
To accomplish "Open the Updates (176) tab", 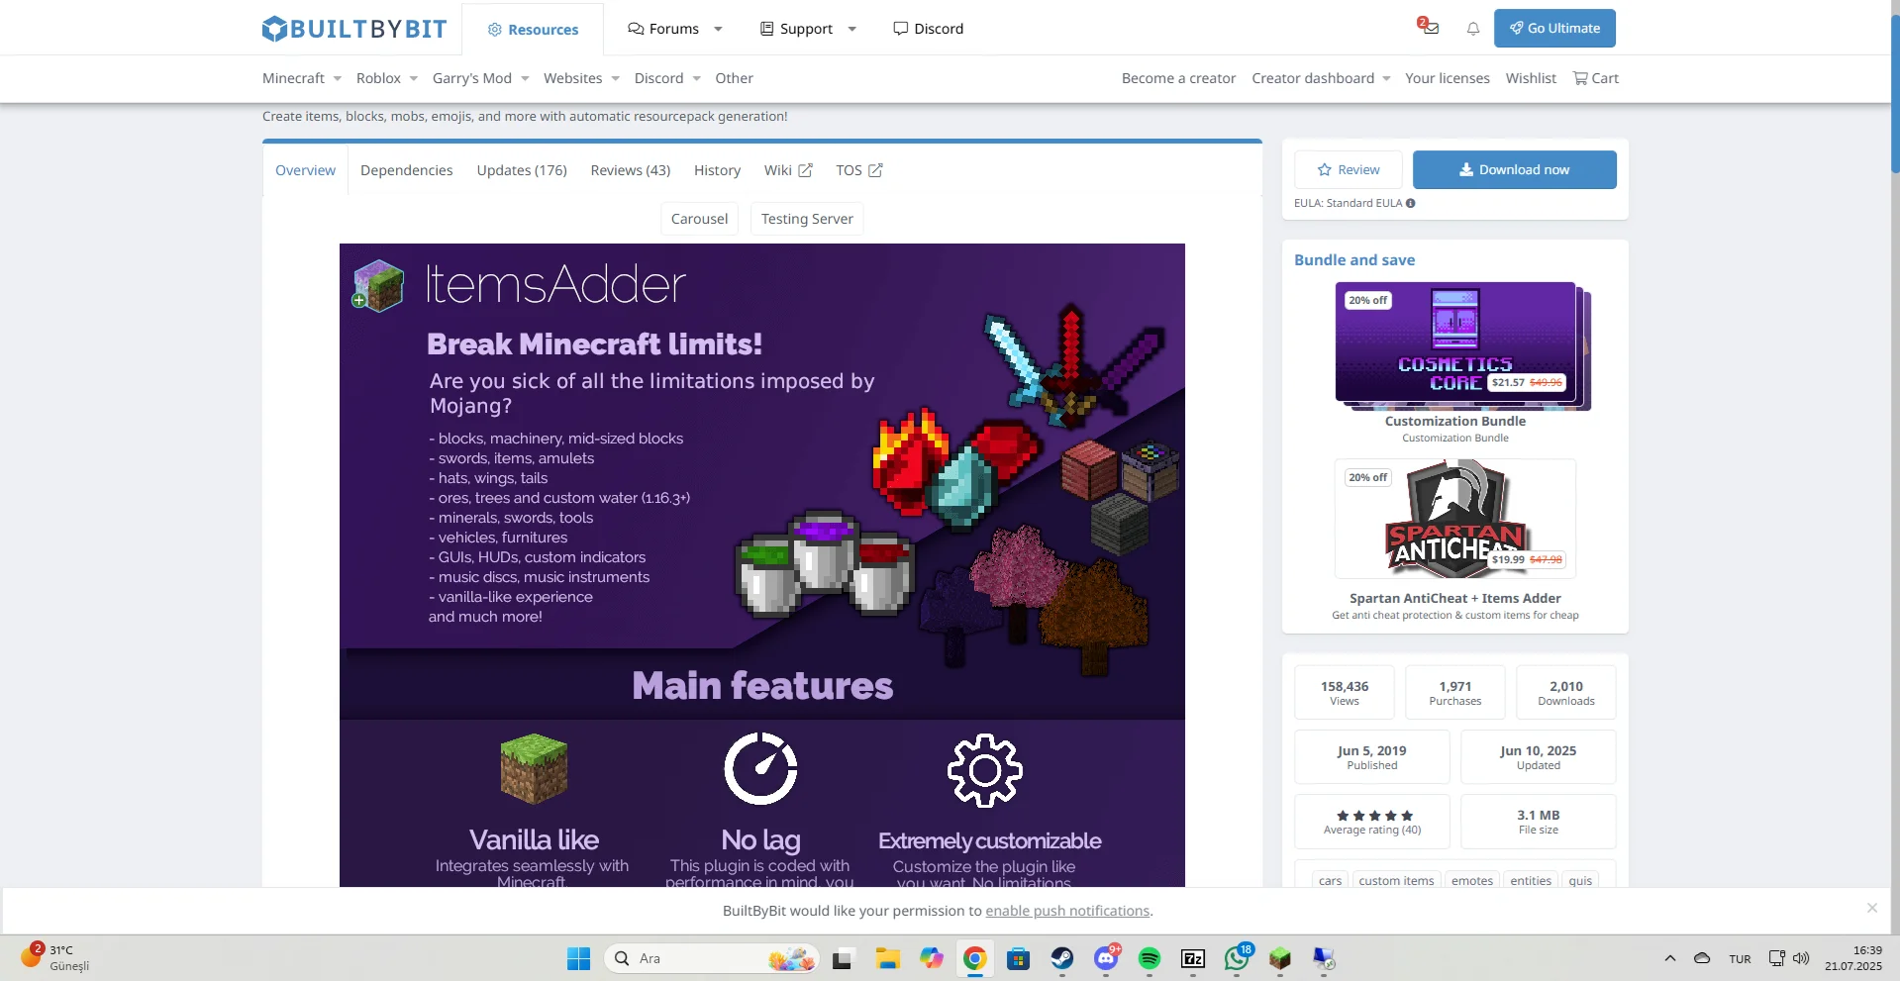I will pyautogui.click(x=522, y=170).
